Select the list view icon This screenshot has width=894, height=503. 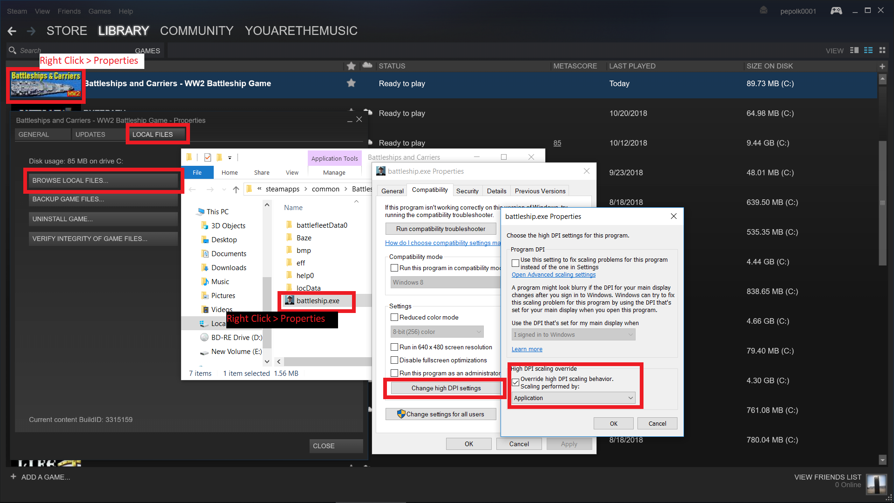tap(868, 50)
